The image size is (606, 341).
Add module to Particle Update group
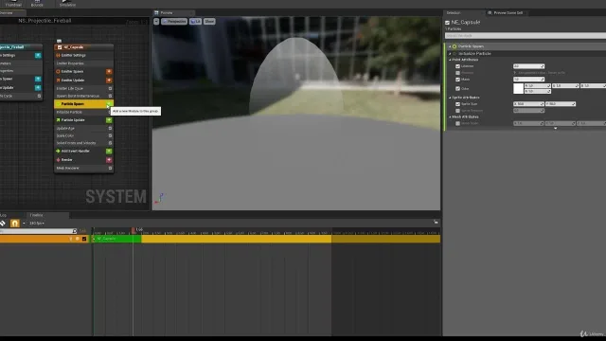click(x=109, y=120)
